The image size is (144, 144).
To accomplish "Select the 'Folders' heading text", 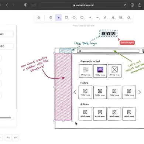I will 84,83.
